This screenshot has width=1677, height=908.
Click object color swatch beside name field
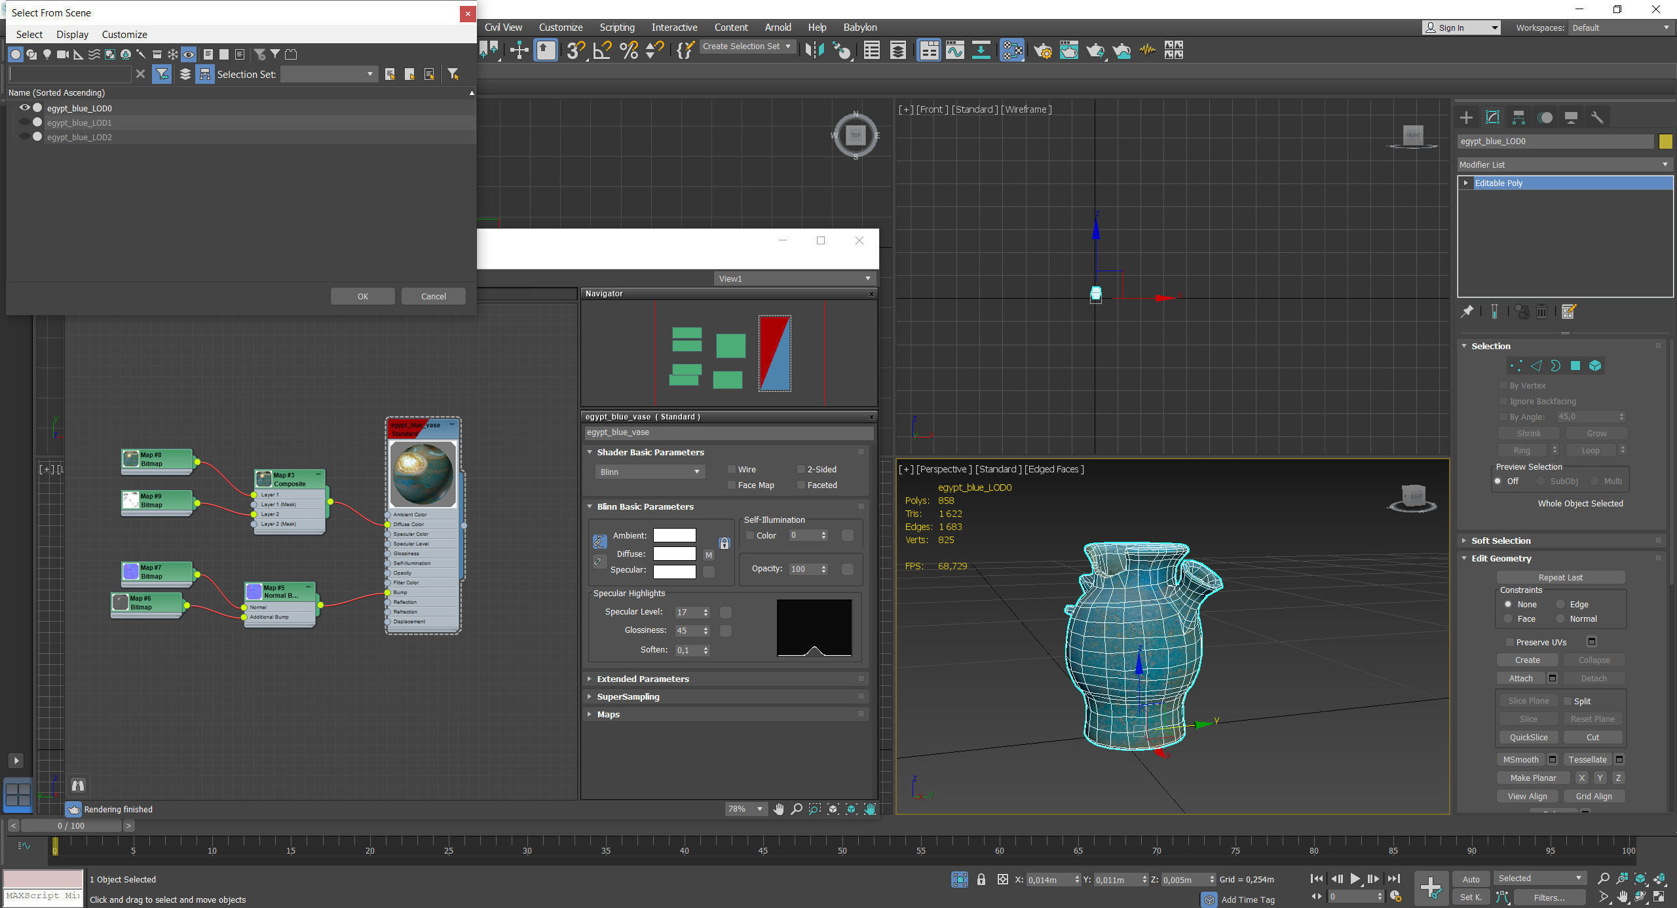1666,141
